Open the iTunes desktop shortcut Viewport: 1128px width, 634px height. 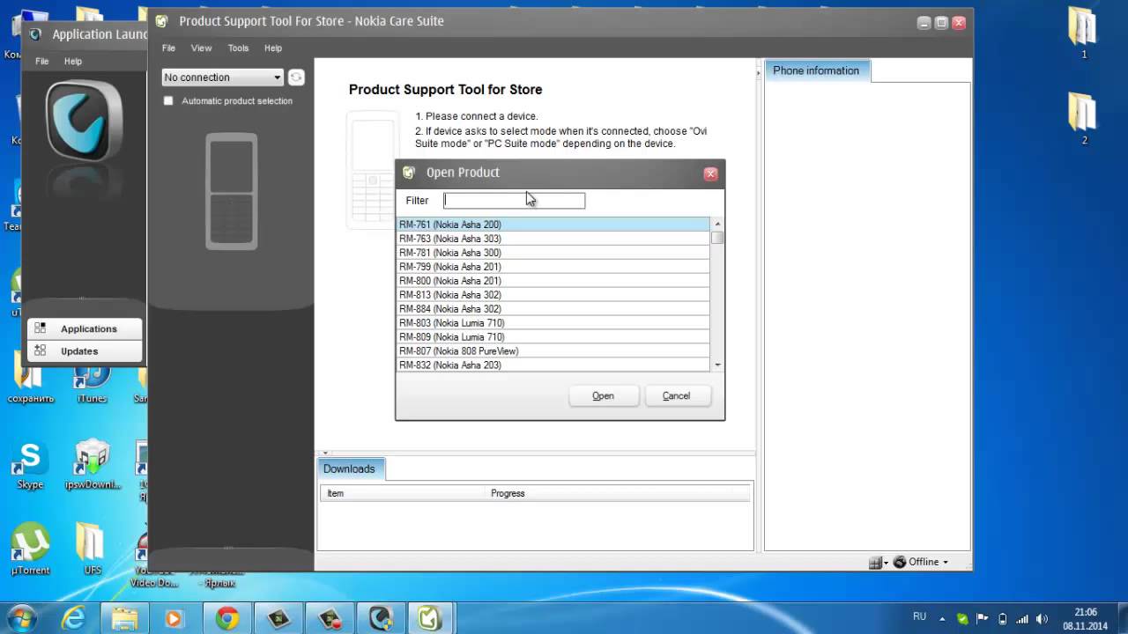(92, 384)
